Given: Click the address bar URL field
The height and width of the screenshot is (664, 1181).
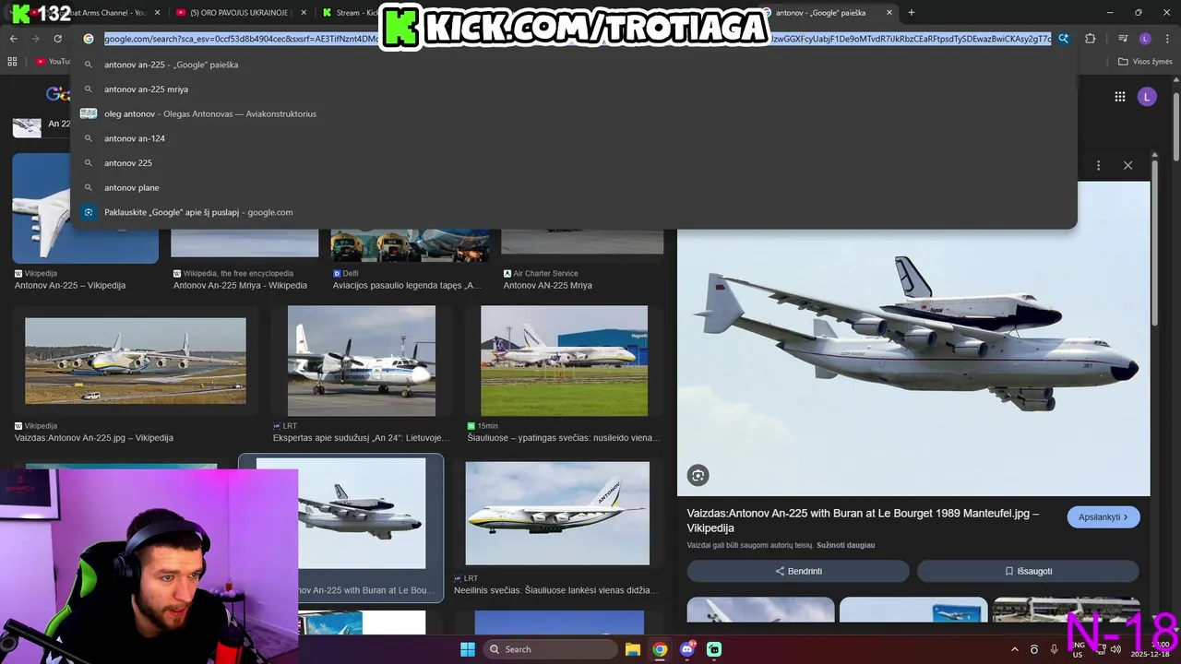Looking at the screenshot, I should click(x=578, y=39).
